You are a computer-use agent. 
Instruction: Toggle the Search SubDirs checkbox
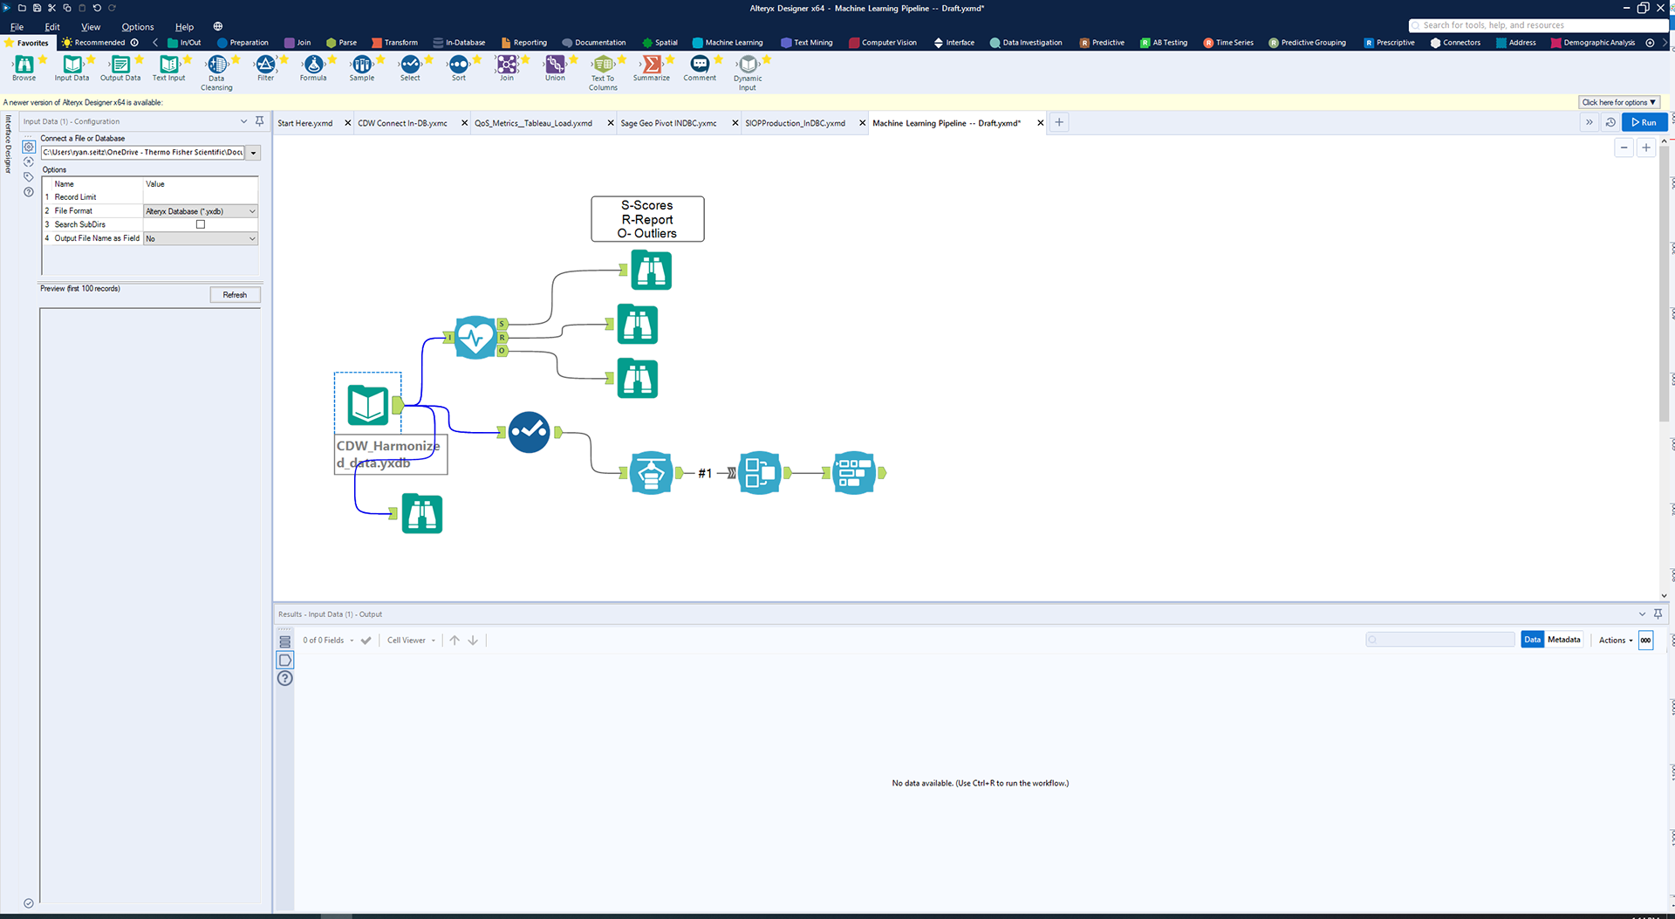pos(201,224)
